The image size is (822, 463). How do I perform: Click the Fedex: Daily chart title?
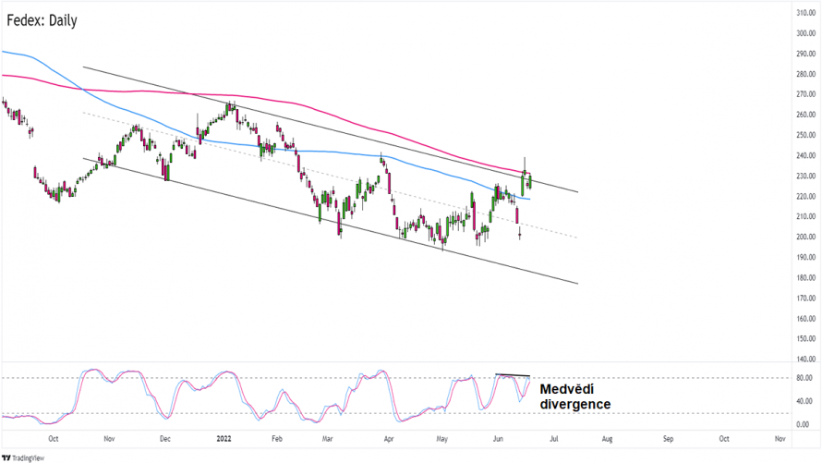click(x=42, y=20)
